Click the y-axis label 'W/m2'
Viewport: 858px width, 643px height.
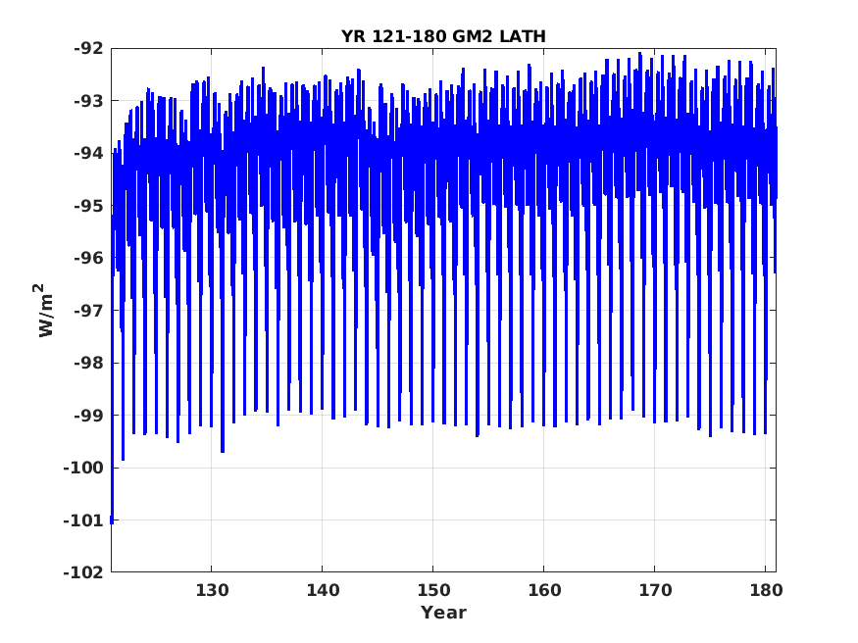45,310
